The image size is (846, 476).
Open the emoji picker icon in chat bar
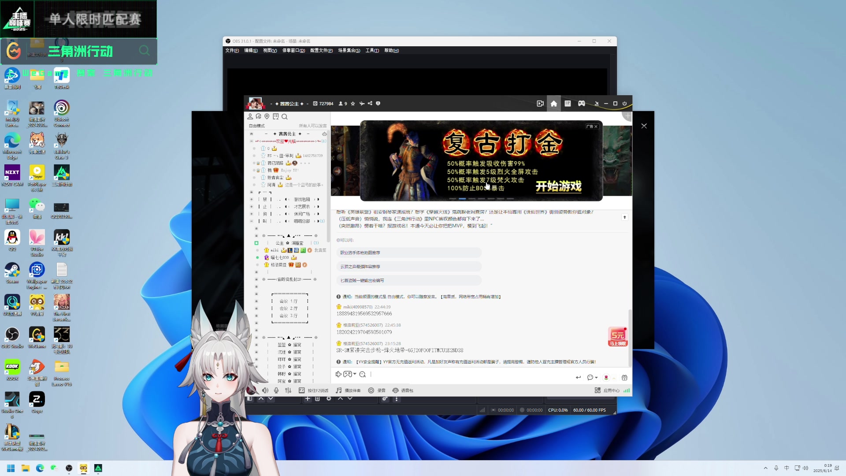[x=363, y=374]
